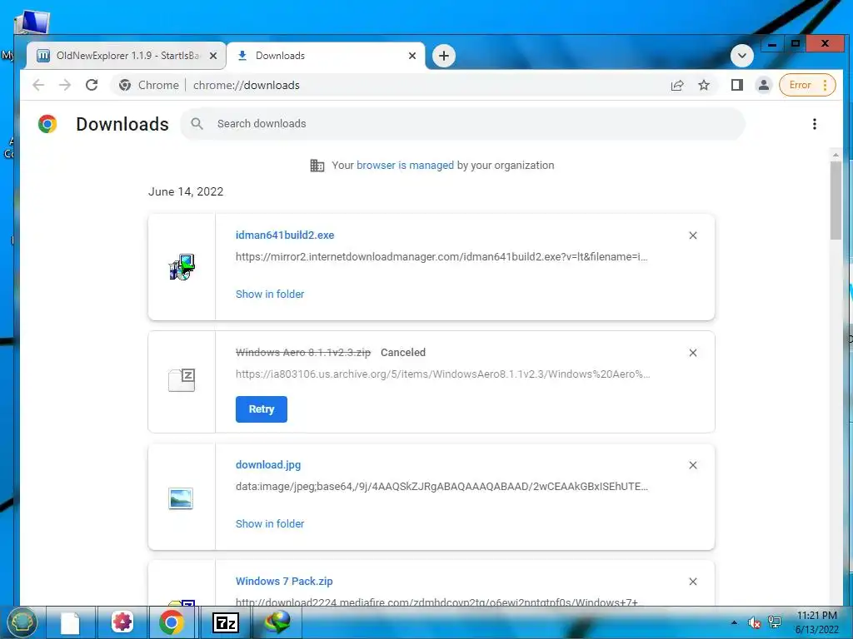Image resolution: width=853 pixels, height=639 pixels.
Task: Retry the Windows Aero download
Action: click(x=261, y=409)
